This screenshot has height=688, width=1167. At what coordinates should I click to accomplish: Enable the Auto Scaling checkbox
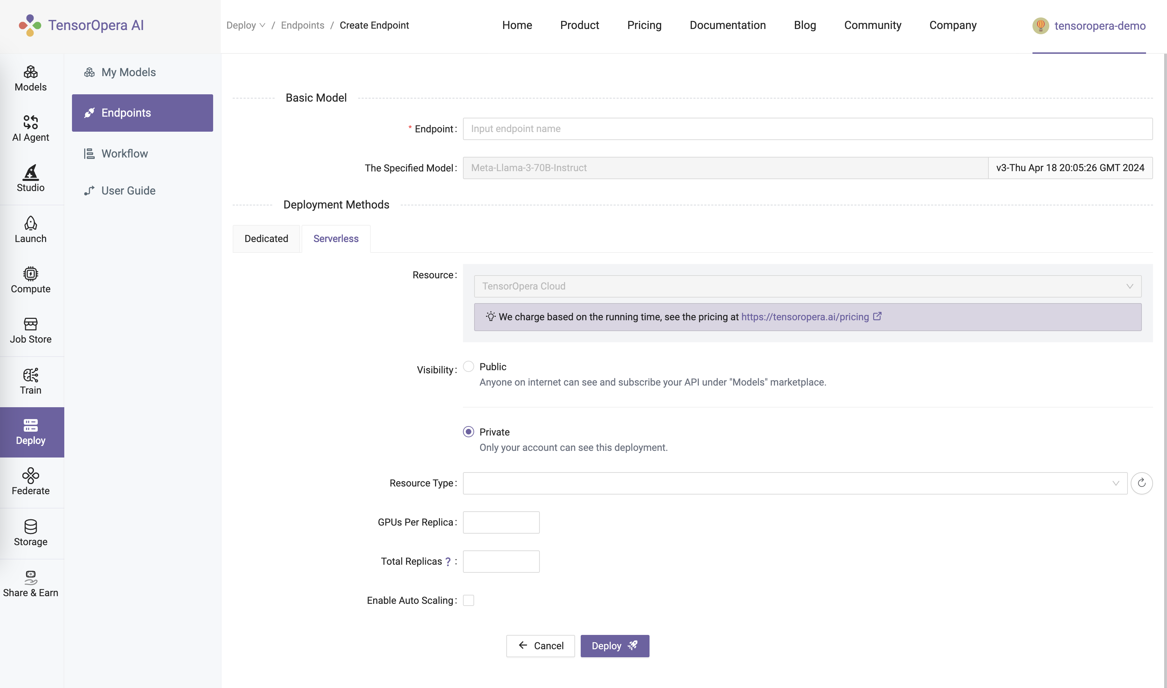click(467, 600)
